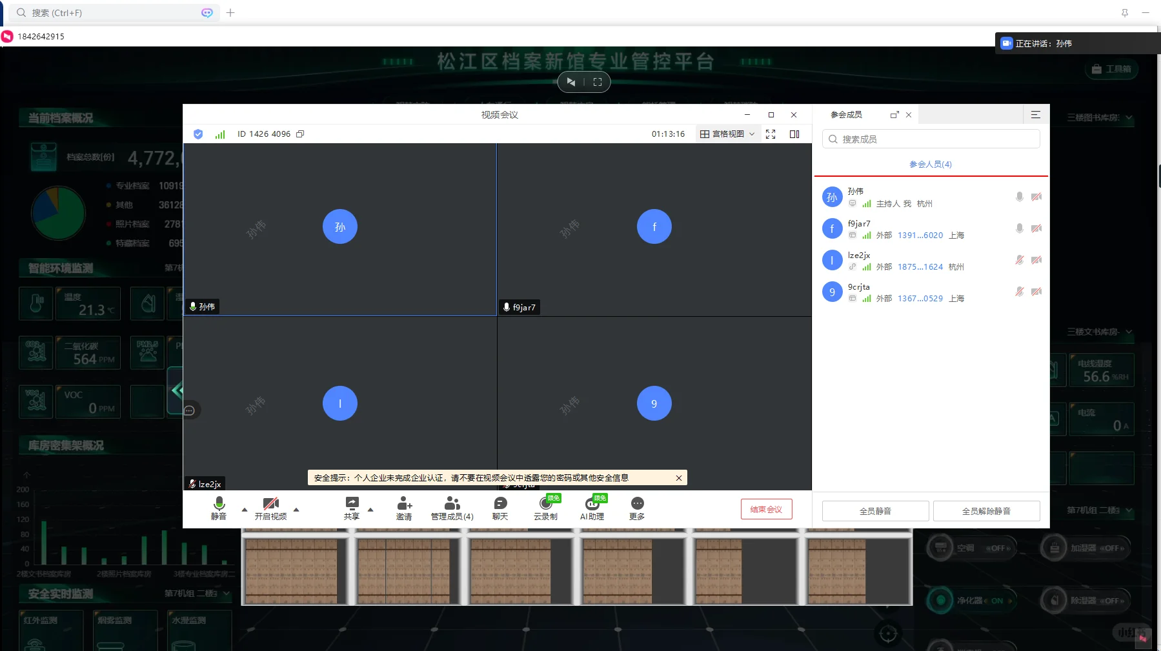Expand video options arrow beside 开启视频
This screenshot has height=651, width=1161.
pos(296,510)
